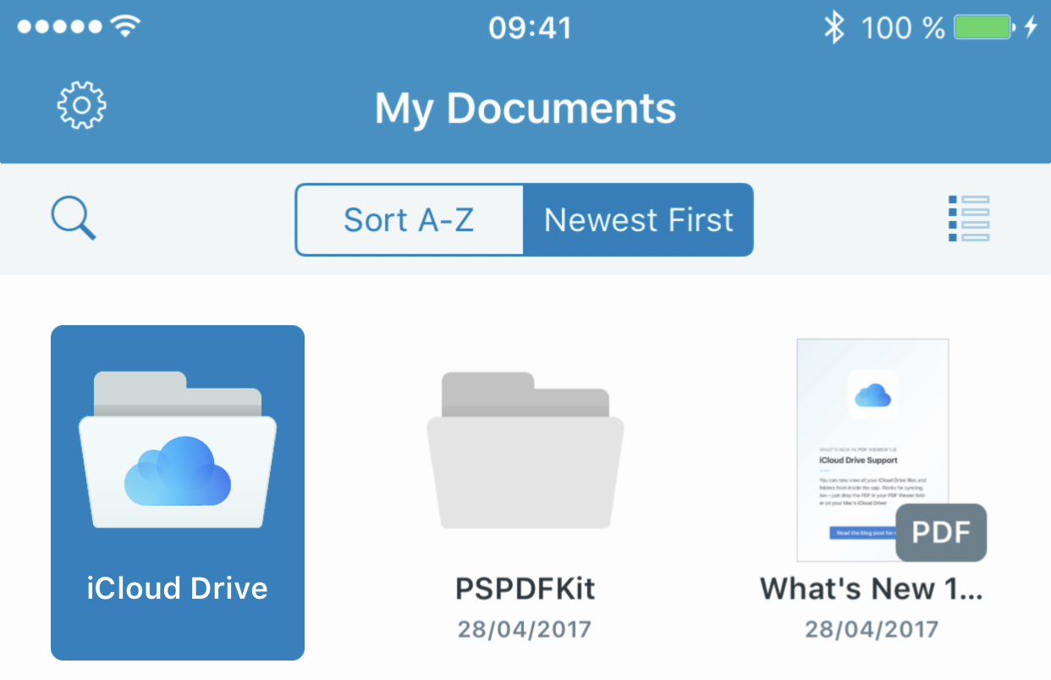Tap the My Documents title
The image size is (1051, 680).
click(x=525, y=108)
